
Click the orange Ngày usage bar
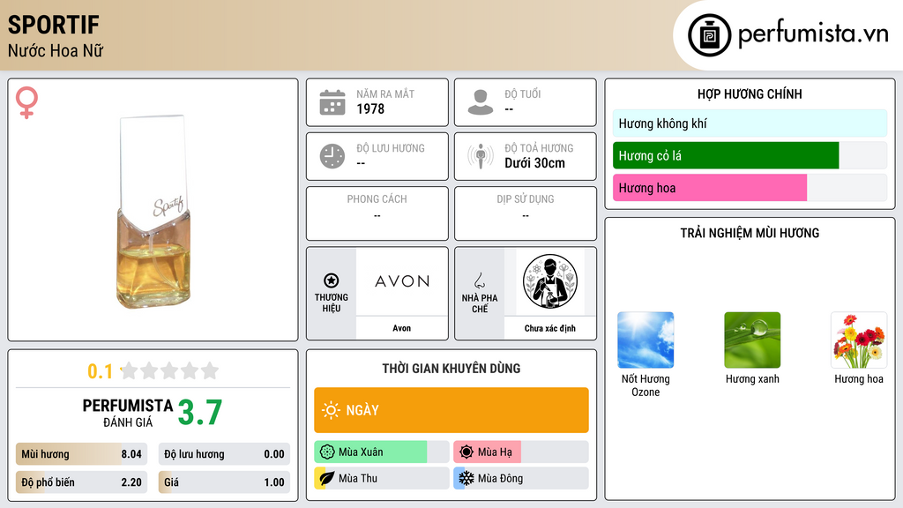(x=451, y=410)
